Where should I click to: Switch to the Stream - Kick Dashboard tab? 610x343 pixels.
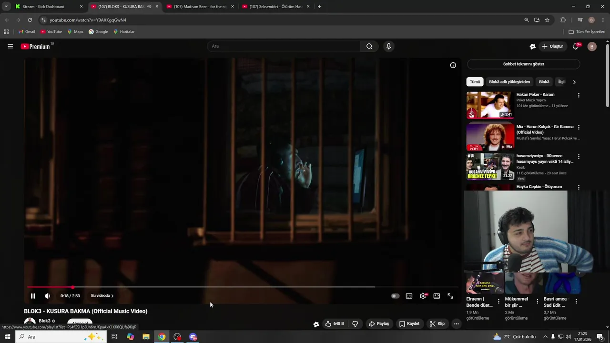(49, 7)
